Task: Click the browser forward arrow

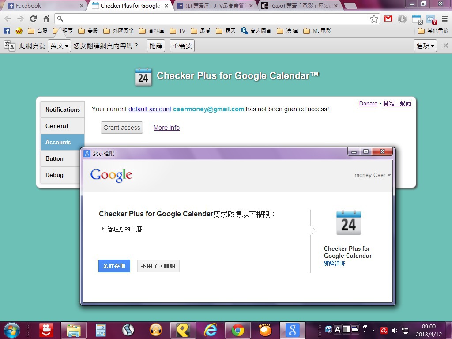Action: [x=20, y=19]
